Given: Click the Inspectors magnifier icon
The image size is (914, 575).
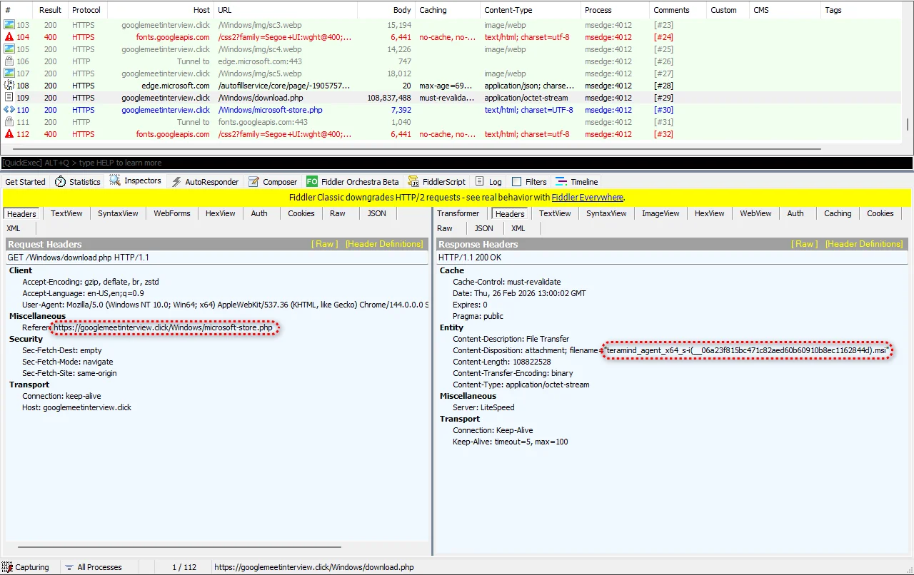Looking at the screenshot, I should (x=115, y=181).
